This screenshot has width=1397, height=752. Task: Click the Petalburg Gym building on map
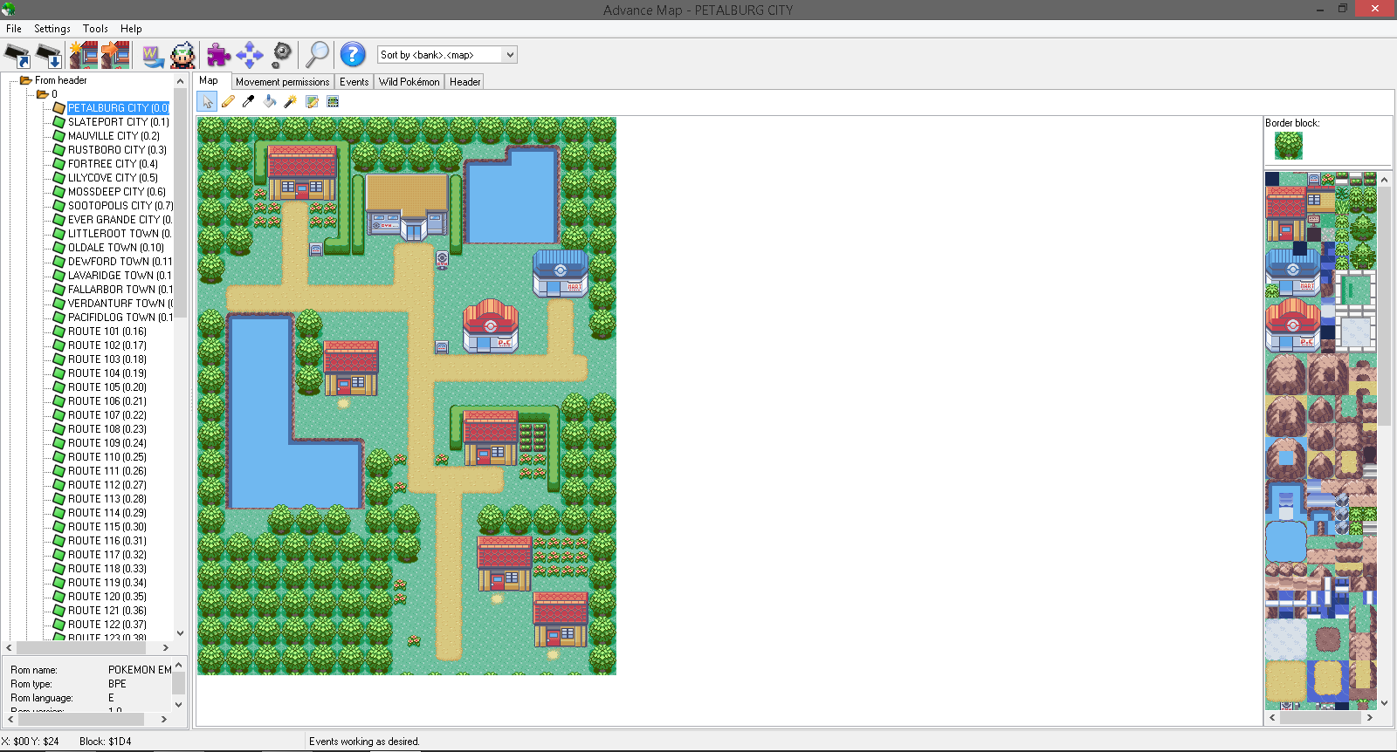coord(407,206)
